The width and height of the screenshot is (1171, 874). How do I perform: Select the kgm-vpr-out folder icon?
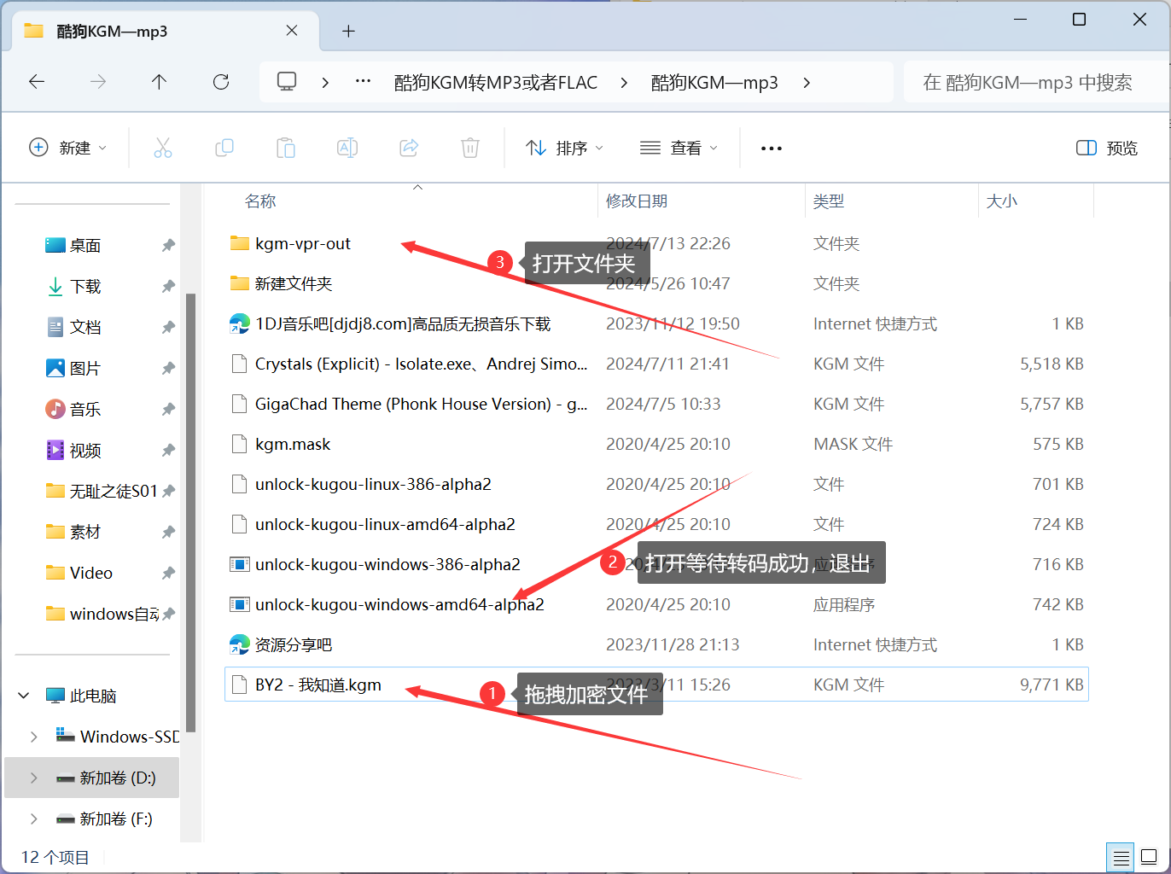tap(239, 243)
